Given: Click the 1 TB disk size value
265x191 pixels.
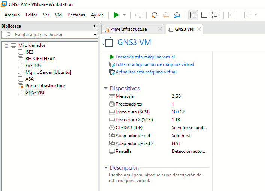Looking at the screenshot, I should 176,120.
